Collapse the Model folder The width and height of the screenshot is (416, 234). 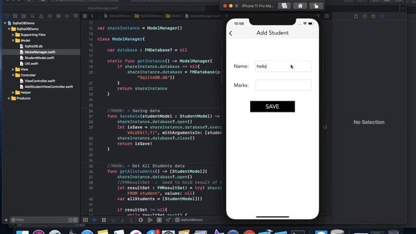[13, 40]
